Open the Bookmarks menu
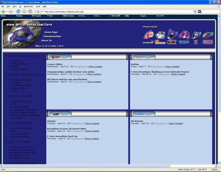 [x=28, y=7]
